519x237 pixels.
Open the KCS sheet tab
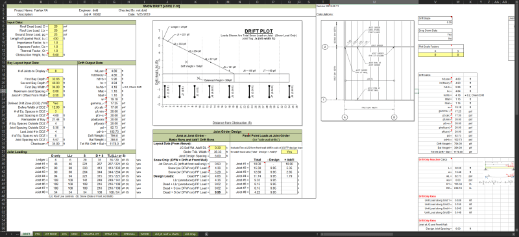tap(64, 234)
